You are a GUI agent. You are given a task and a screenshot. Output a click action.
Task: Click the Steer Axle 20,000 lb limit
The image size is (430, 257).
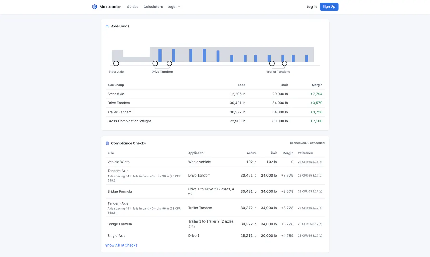[x=280, y=94]
